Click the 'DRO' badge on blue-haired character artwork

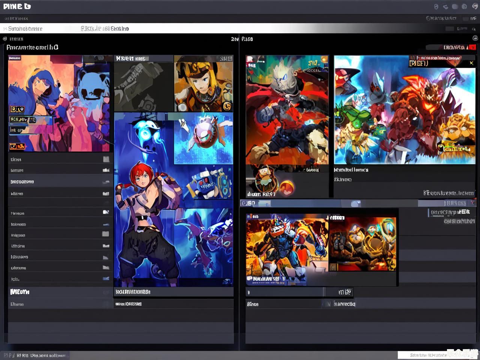[17, 109]
